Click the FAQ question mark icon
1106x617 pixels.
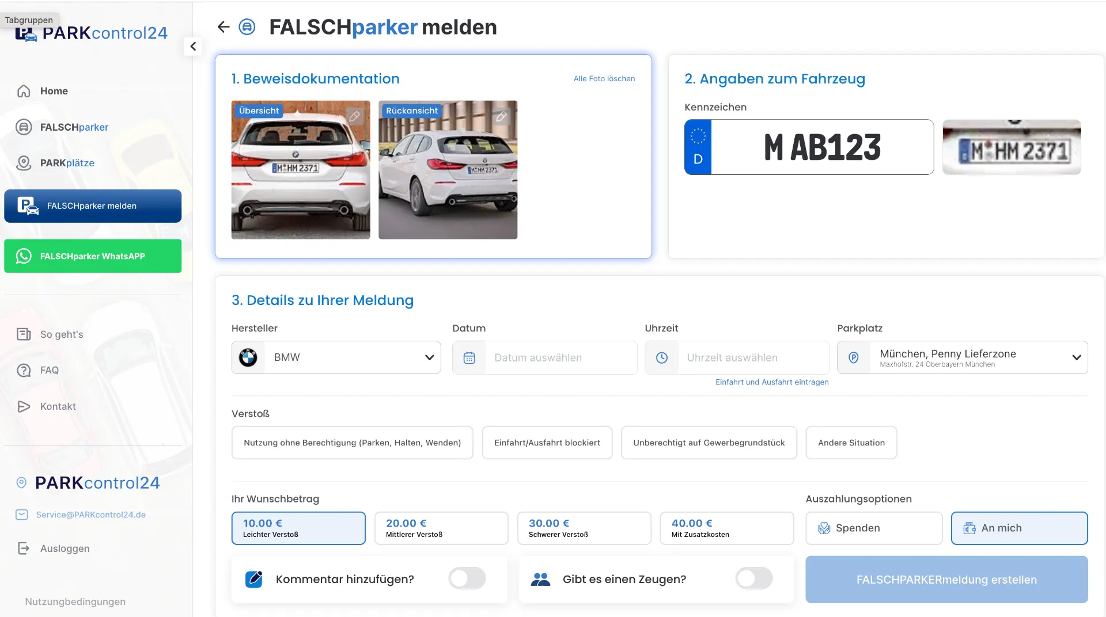point(24,370)
